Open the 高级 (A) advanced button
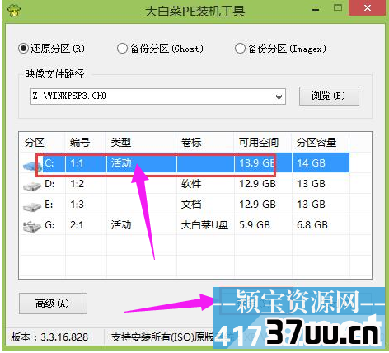 [53, 304]
